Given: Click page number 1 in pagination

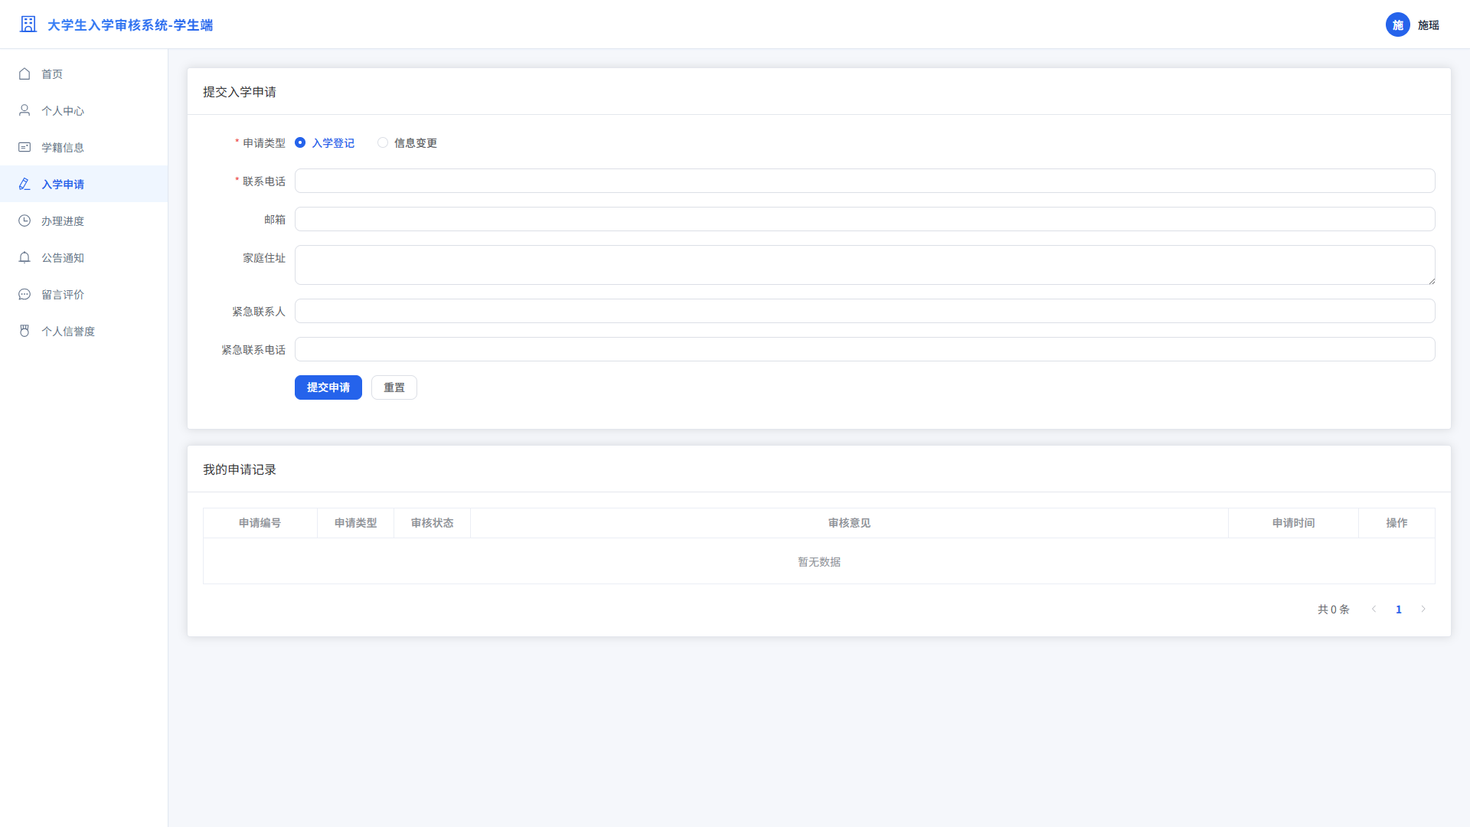Looking at the screenshot, I should tap(1399, 609).
